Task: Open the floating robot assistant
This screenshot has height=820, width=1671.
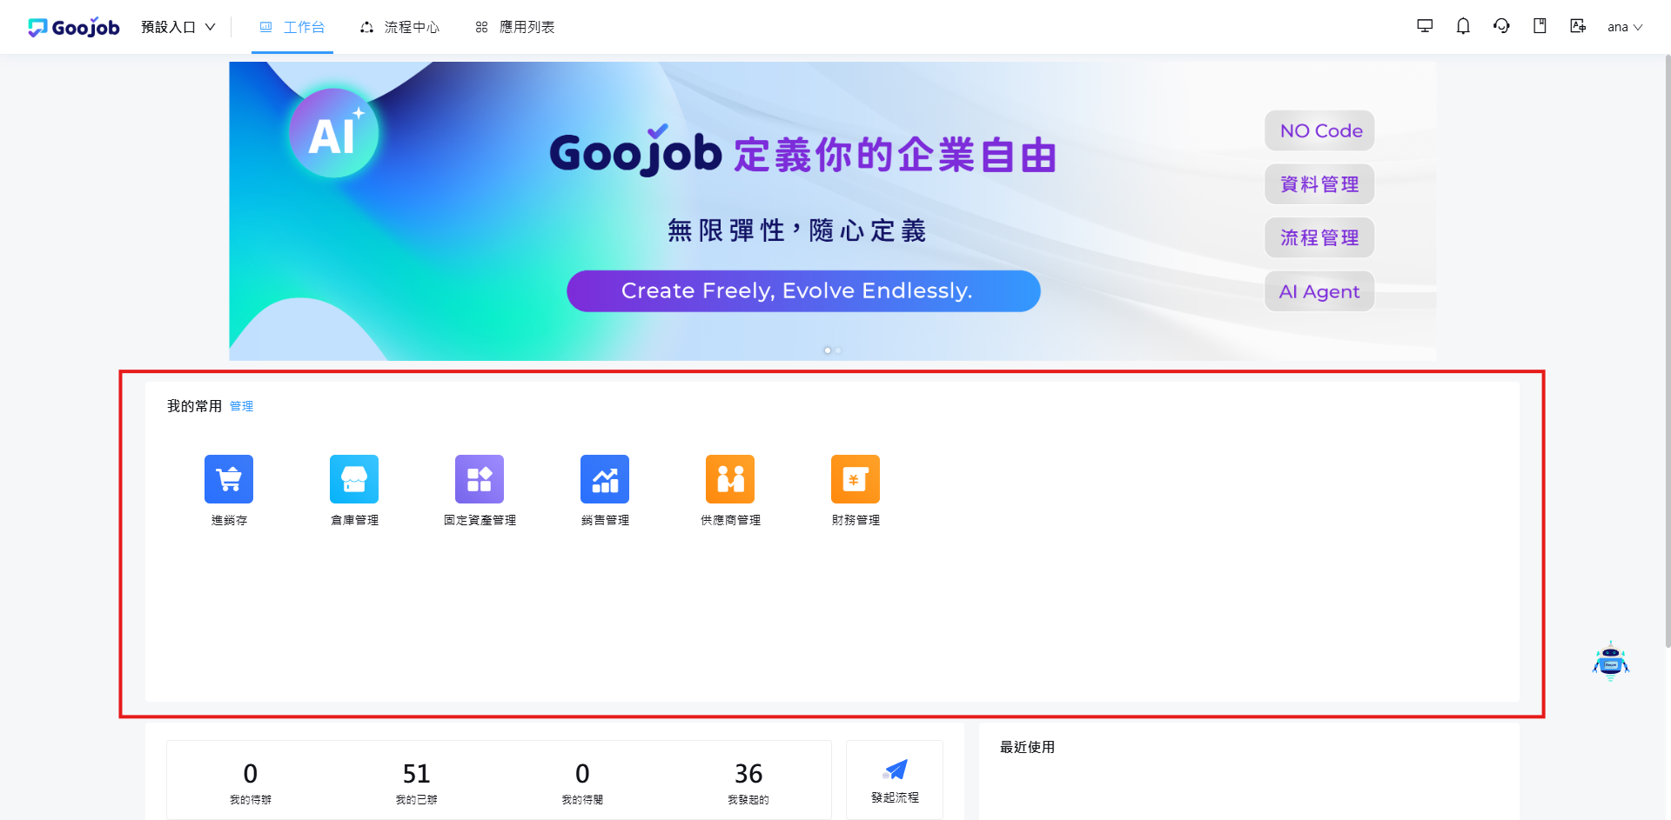Action: point(1611,661)
